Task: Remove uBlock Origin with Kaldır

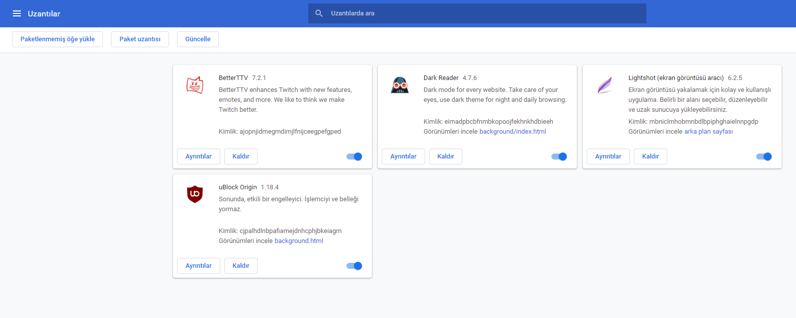Action: (x=241, y=266)
